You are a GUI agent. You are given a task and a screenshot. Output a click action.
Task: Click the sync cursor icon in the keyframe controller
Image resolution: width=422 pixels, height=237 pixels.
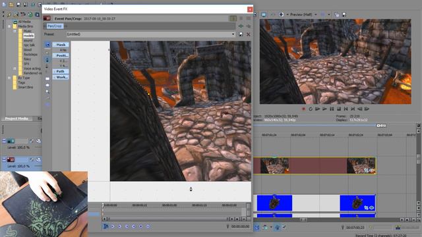(105, 226)
